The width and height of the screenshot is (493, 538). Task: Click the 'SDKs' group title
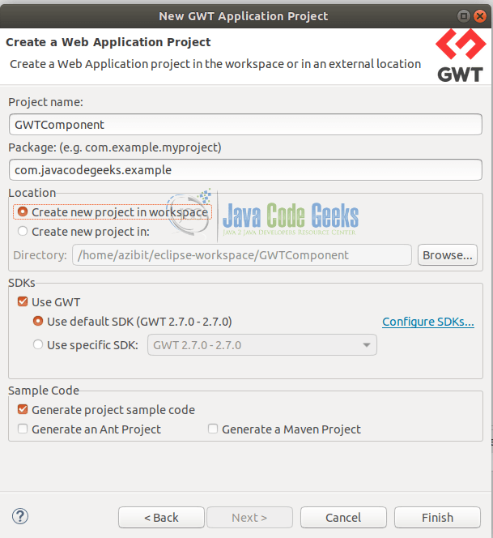pos(22,283)
